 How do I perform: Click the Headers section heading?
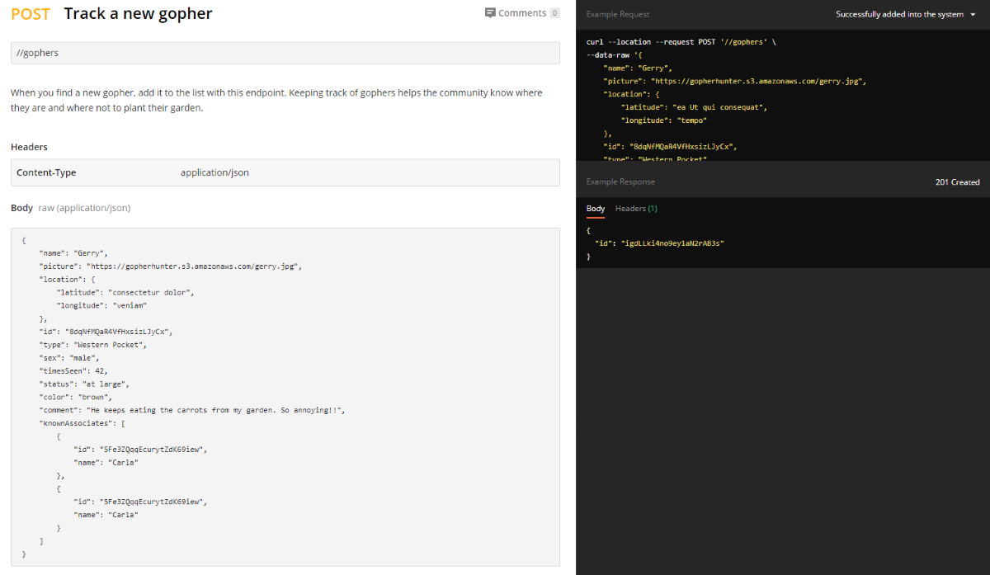29,147
